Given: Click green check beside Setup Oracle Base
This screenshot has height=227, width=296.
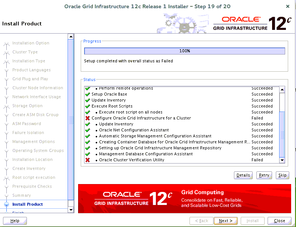Looking at the screenshot, I should (x=87, y=94).
